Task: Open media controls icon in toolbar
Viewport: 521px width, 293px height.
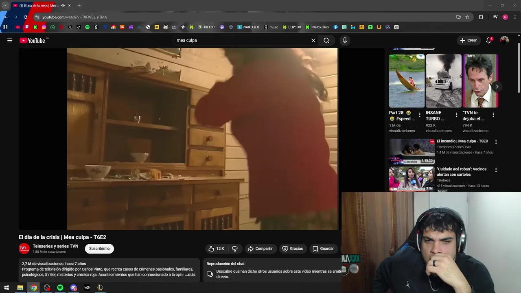Action: click(x=495, y=17)
